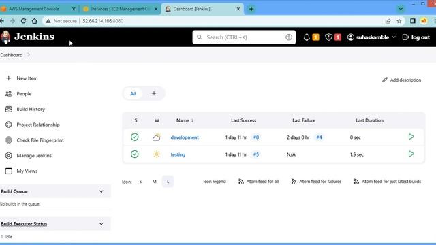436x245 pixels.
Task: Sort jobs by Name column header
Action: point(185,120)
